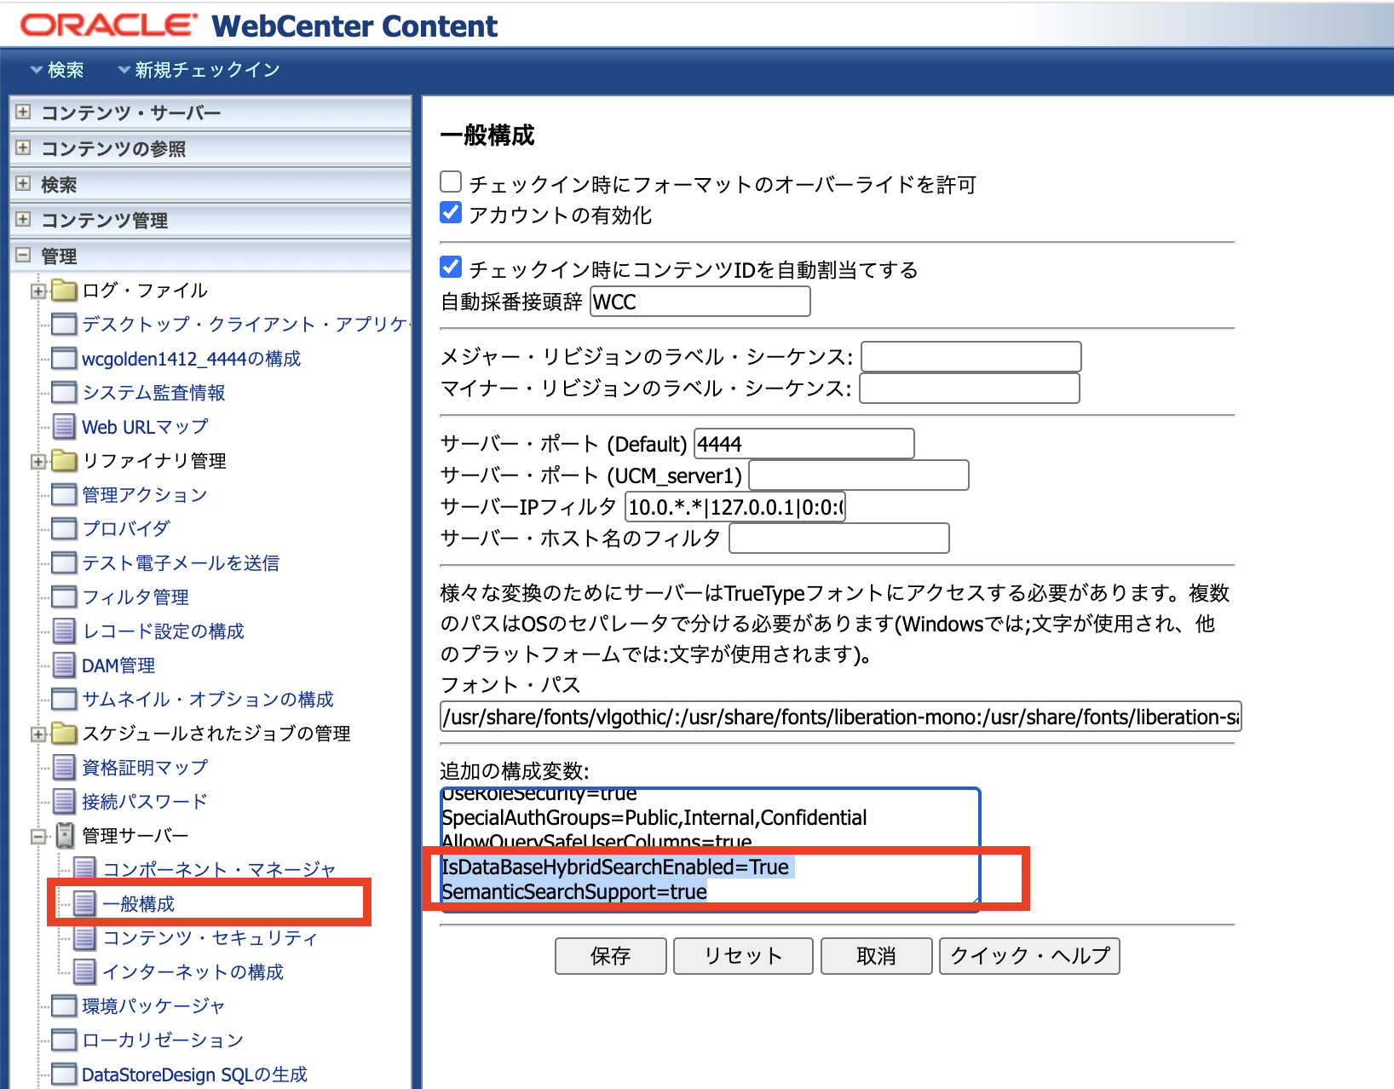Click the サムネイル・オプションの構成 icon
Image resolution: width=1394 pixels, height=1089 pixels.
(64, 700)
